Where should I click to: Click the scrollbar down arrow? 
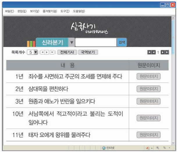173,143
